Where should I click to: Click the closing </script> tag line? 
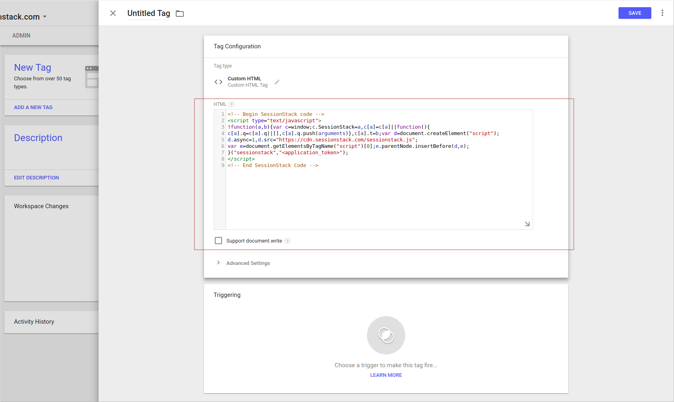(x=241, y=159)
